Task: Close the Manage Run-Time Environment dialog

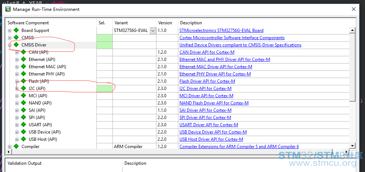Action: click(x=354, y=9)
